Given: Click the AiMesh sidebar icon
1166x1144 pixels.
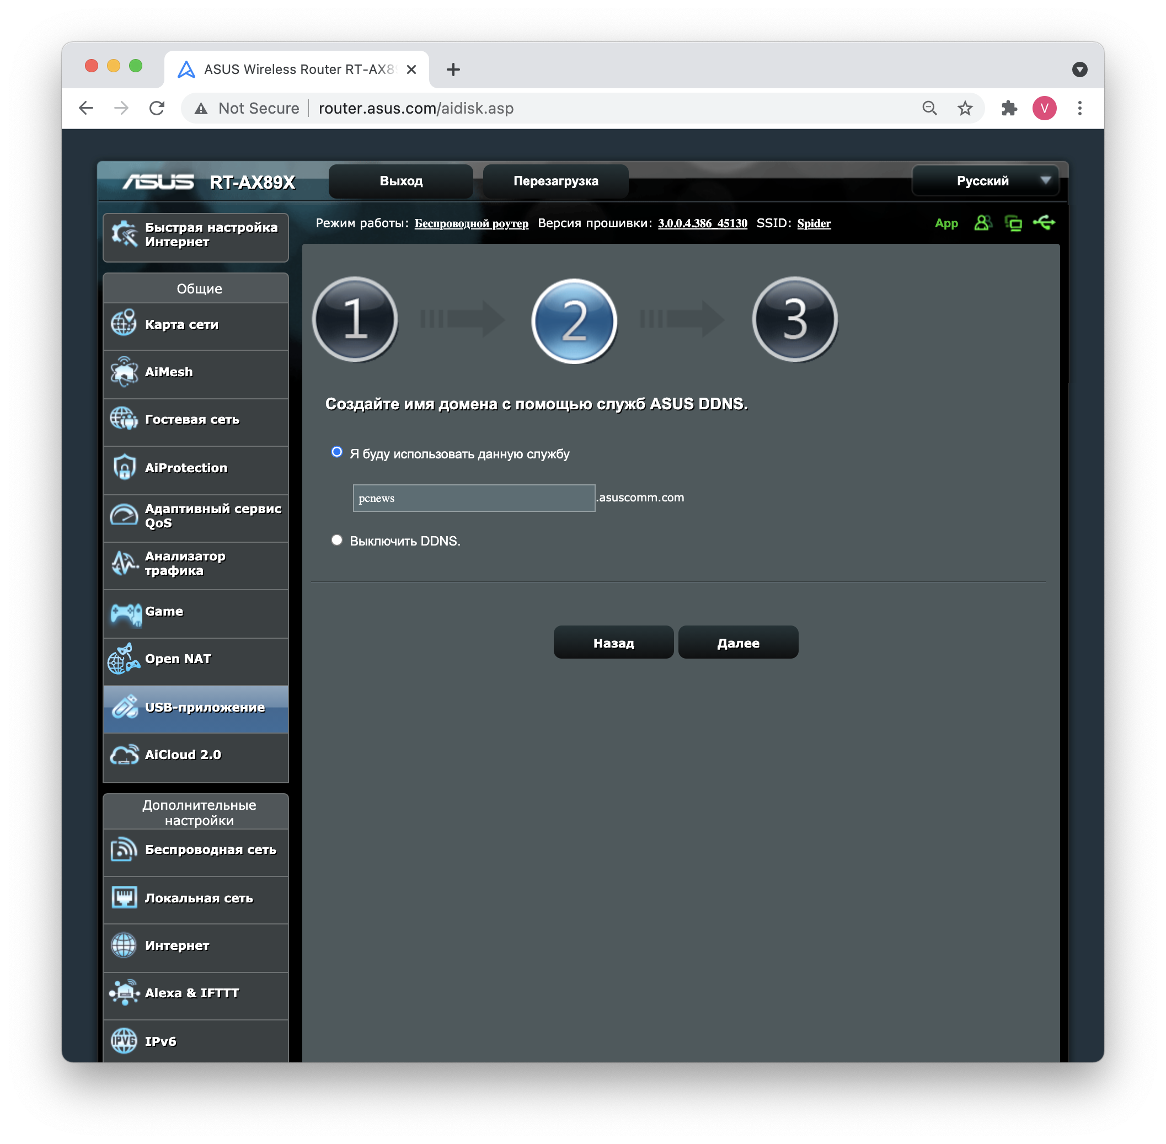Looking at the screenshot, I should click(x=124, y=371).
